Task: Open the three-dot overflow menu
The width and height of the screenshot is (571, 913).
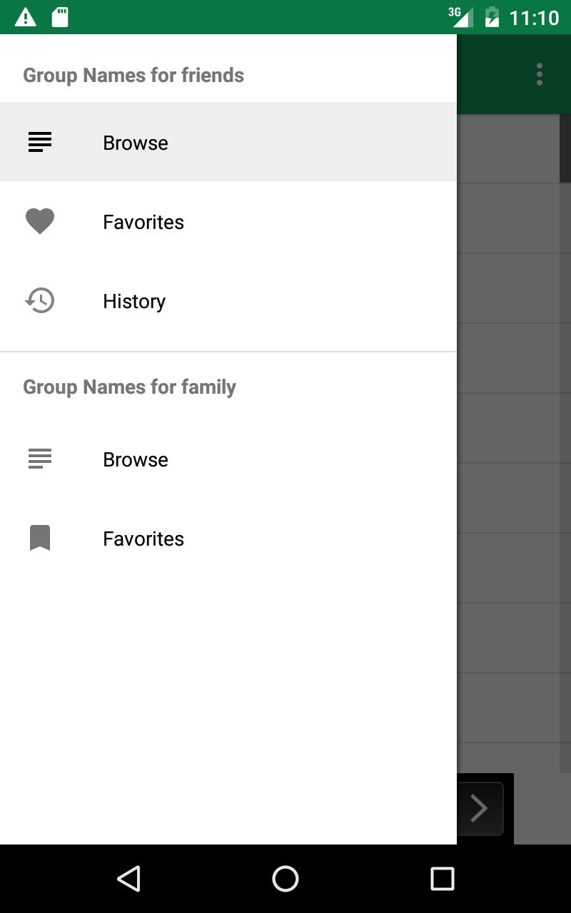Action: click(540, 74)
